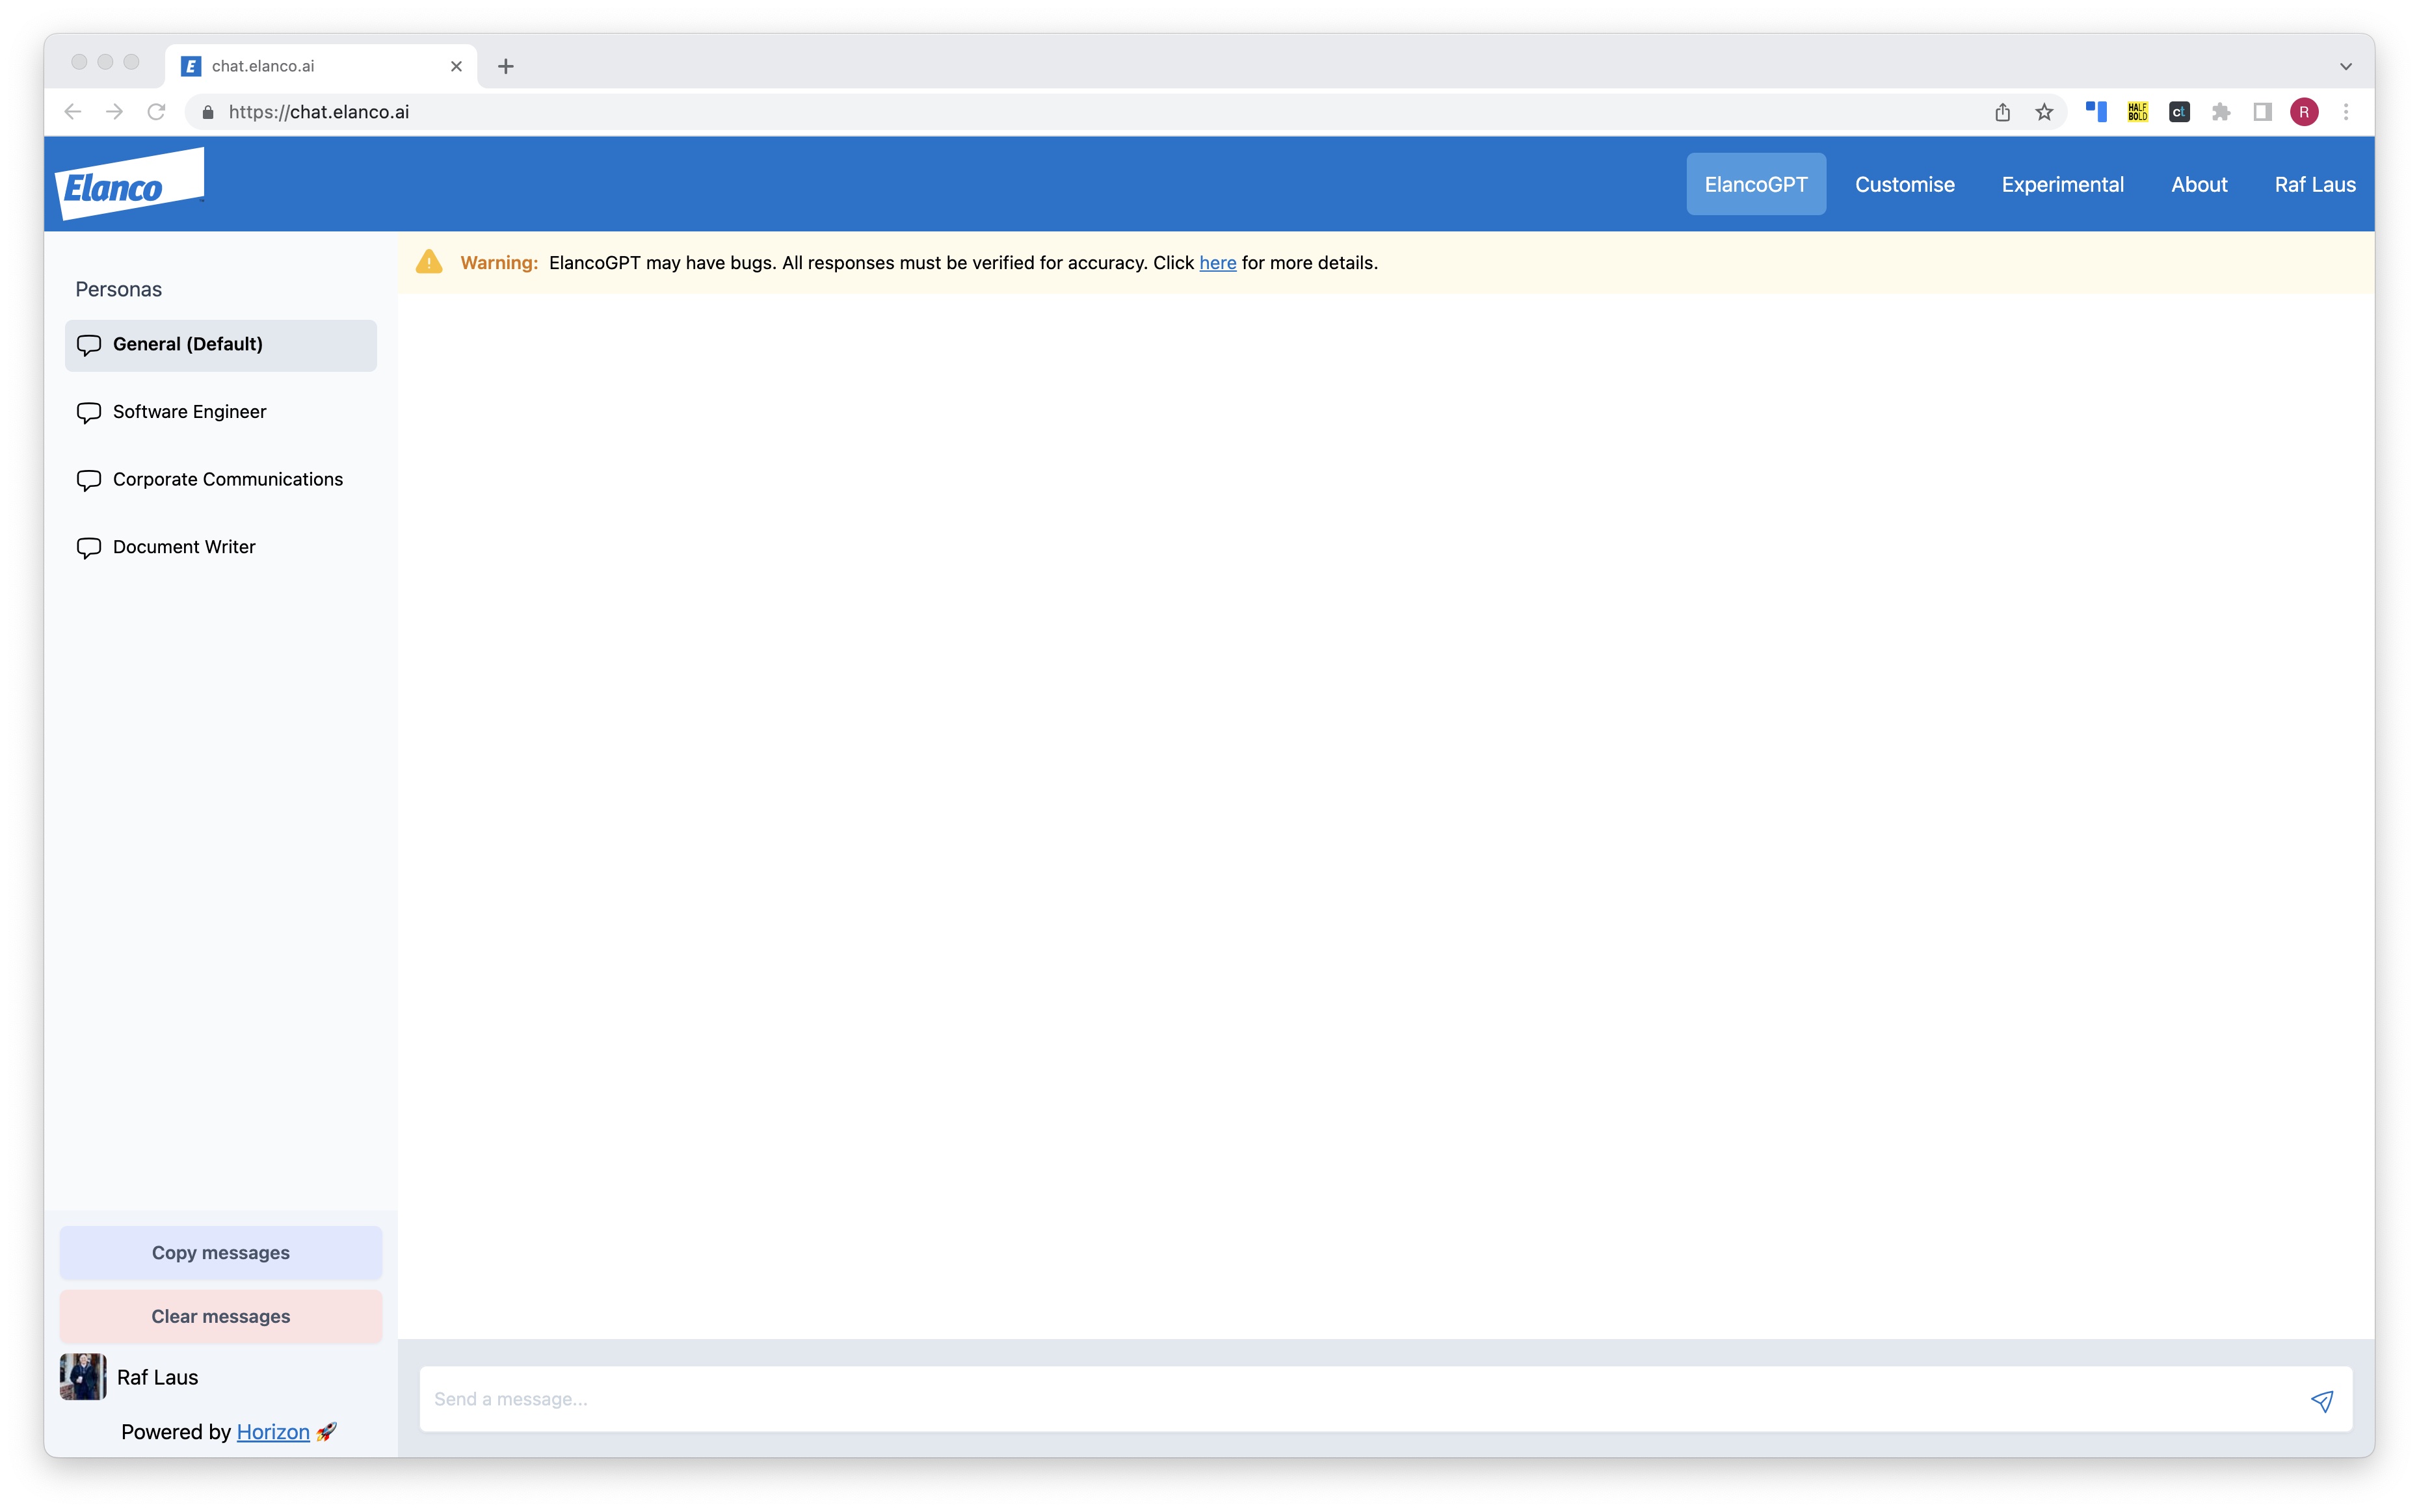
Task: Open the Customise tab
Action: click(x=1903, y=183)
